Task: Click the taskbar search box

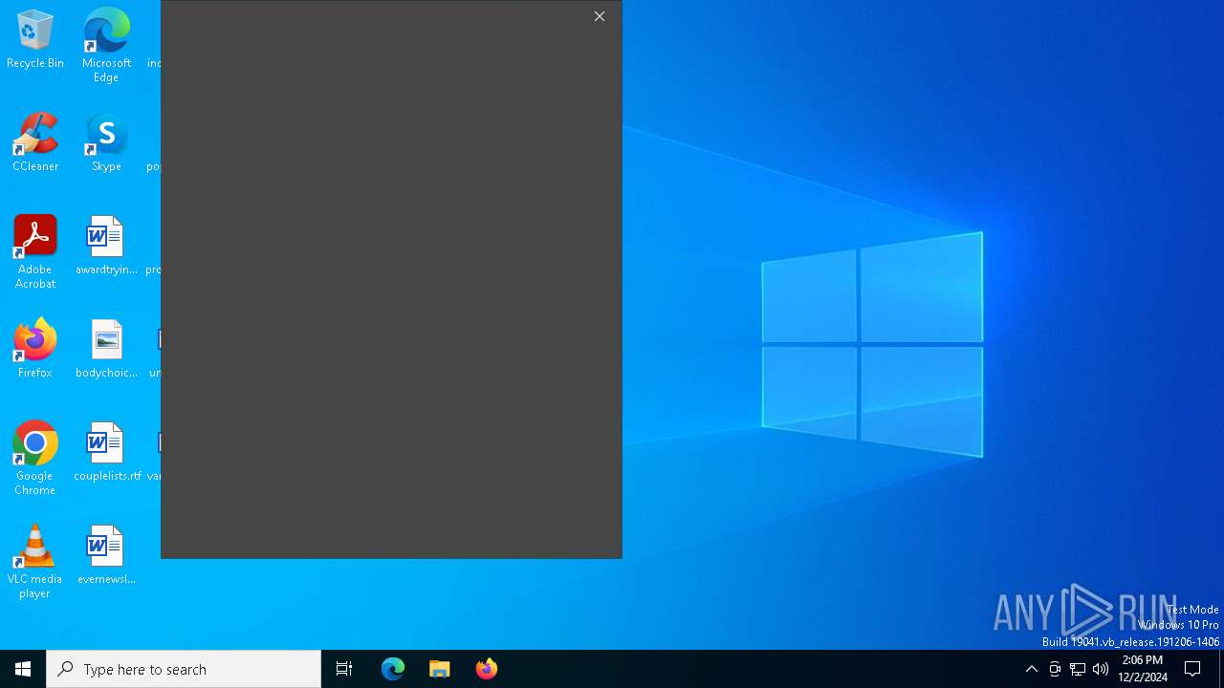Action: click(184, 669)
